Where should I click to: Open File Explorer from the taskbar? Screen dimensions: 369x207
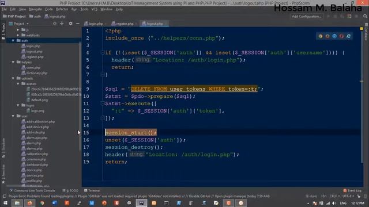(17, 203)
